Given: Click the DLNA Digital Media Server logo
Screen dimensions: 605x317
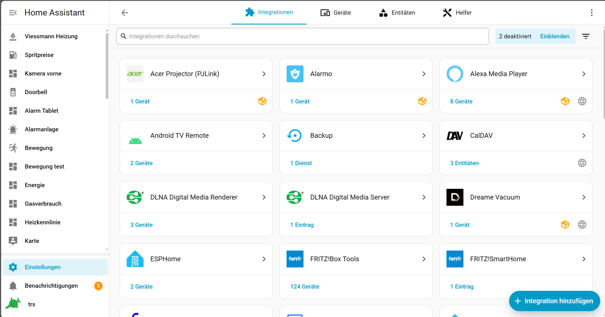Looking at the screenshot, I should pyautogui.click(x=295, y=197).
